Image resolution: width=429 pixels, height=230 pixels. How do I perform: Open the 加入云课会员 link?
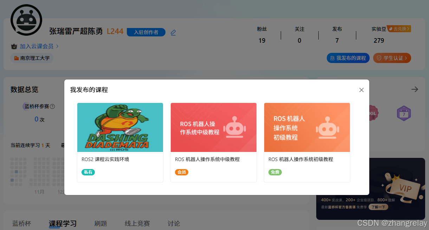39,46
